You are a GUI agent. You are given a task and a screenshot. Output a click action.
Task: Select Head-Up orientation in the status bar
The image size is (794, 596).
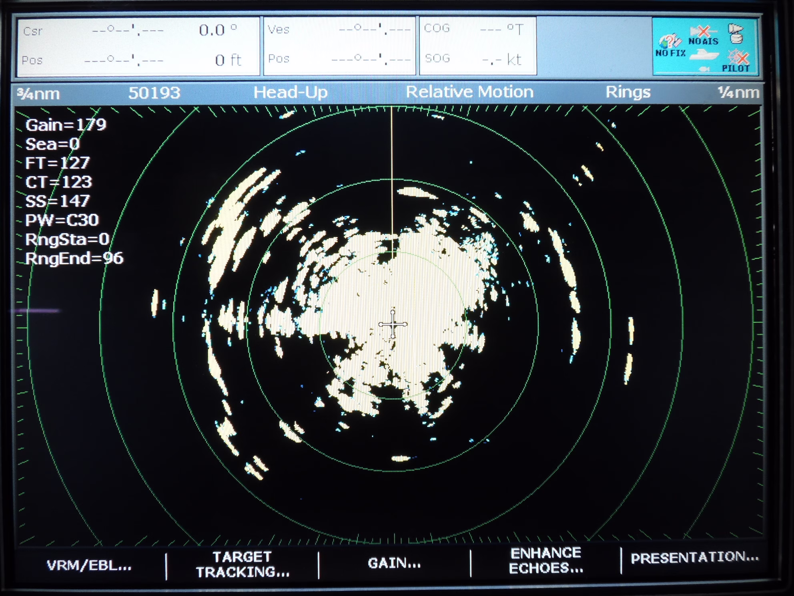point(291,92)
